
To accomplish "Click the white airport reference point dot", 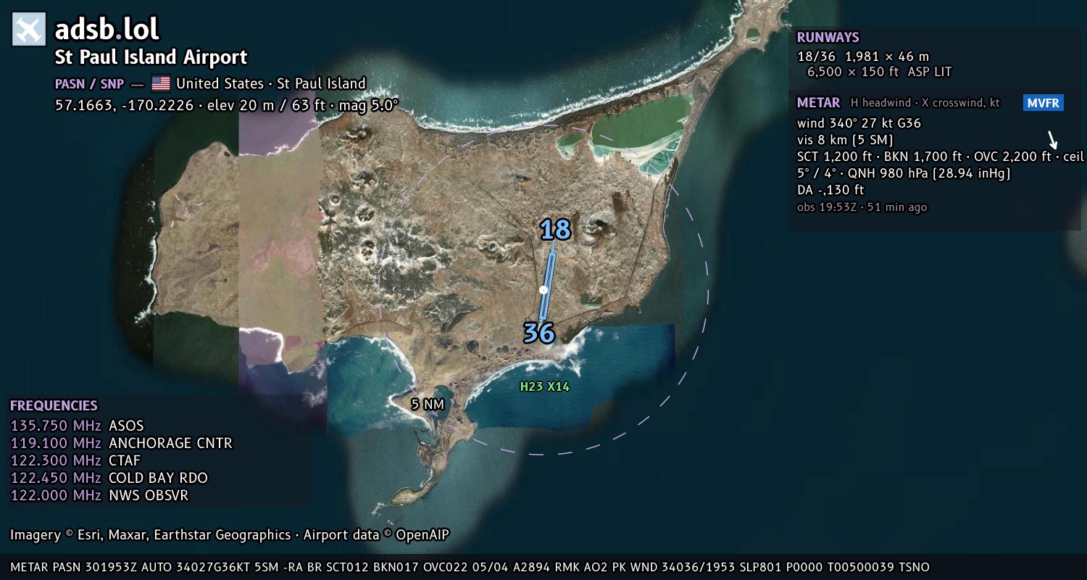I will pos(543,290).
